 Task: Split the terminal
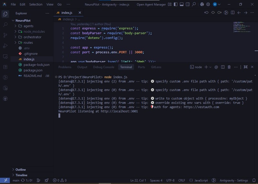[223, 67]
